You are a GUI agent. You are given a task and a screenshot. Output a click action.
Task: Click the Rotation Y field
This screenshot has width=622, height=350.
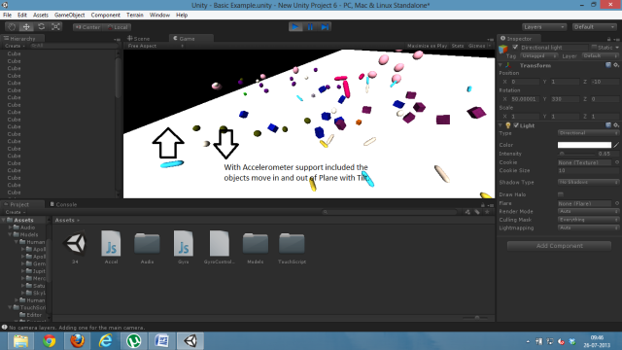click(565, 99)
